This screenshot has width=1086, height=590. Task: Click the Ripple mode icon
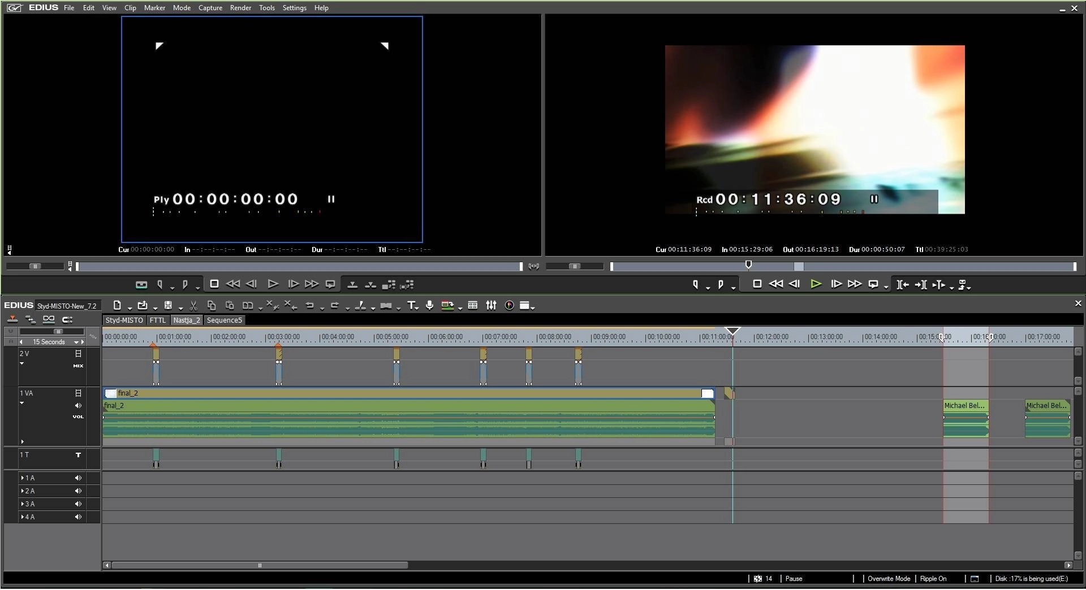[49, 319]
